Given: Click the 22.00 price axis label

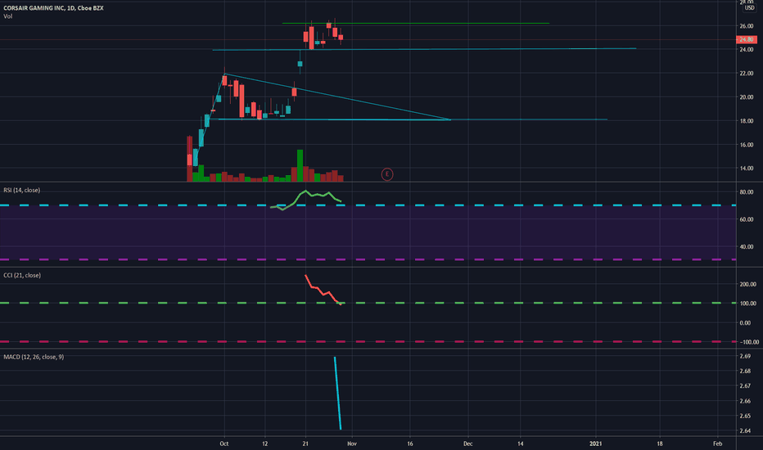Looking at the screenshot, I should point(747,74).
